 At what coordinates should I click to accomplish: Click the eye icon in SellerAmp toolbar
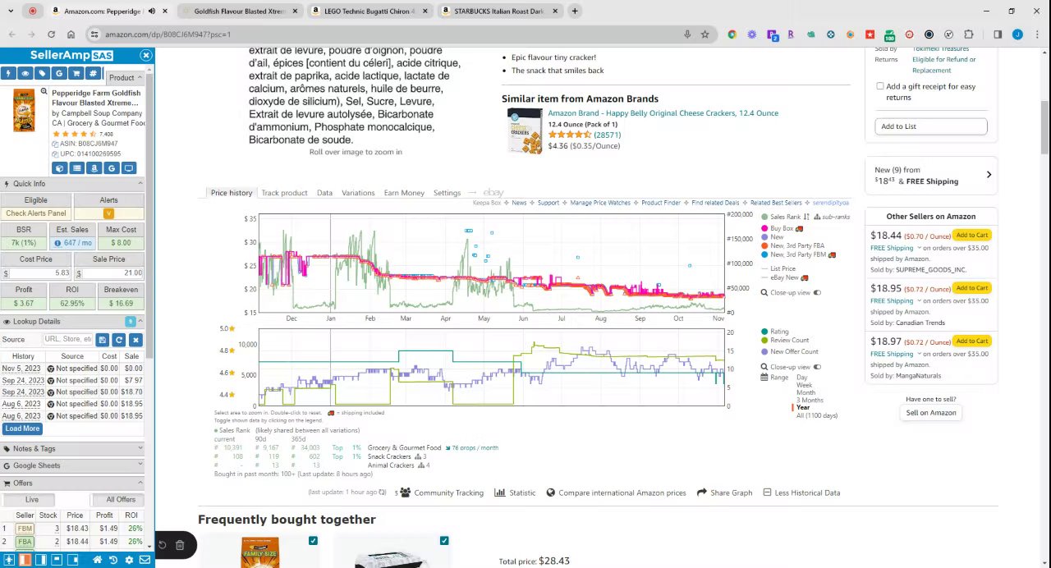(25, 73)
